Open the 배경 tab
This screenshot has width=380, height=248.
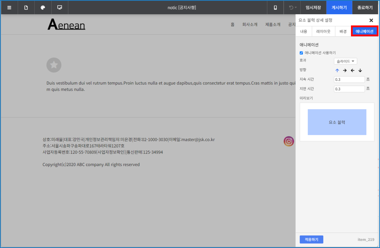[343, 31]
